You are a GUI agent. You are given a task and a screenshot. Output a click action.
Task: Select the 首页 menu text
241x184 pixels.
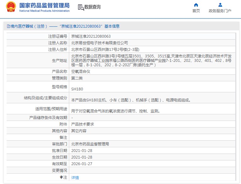(196, 11)
